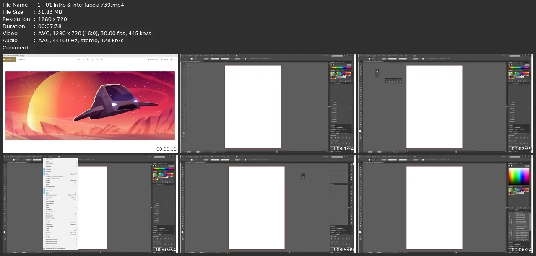Click the Audio info "AAC, 44100 Hz, stereo, 128 kb/s"
This screenshot has width=536, height=256.
pyautogui.click(x=81, y=41)
